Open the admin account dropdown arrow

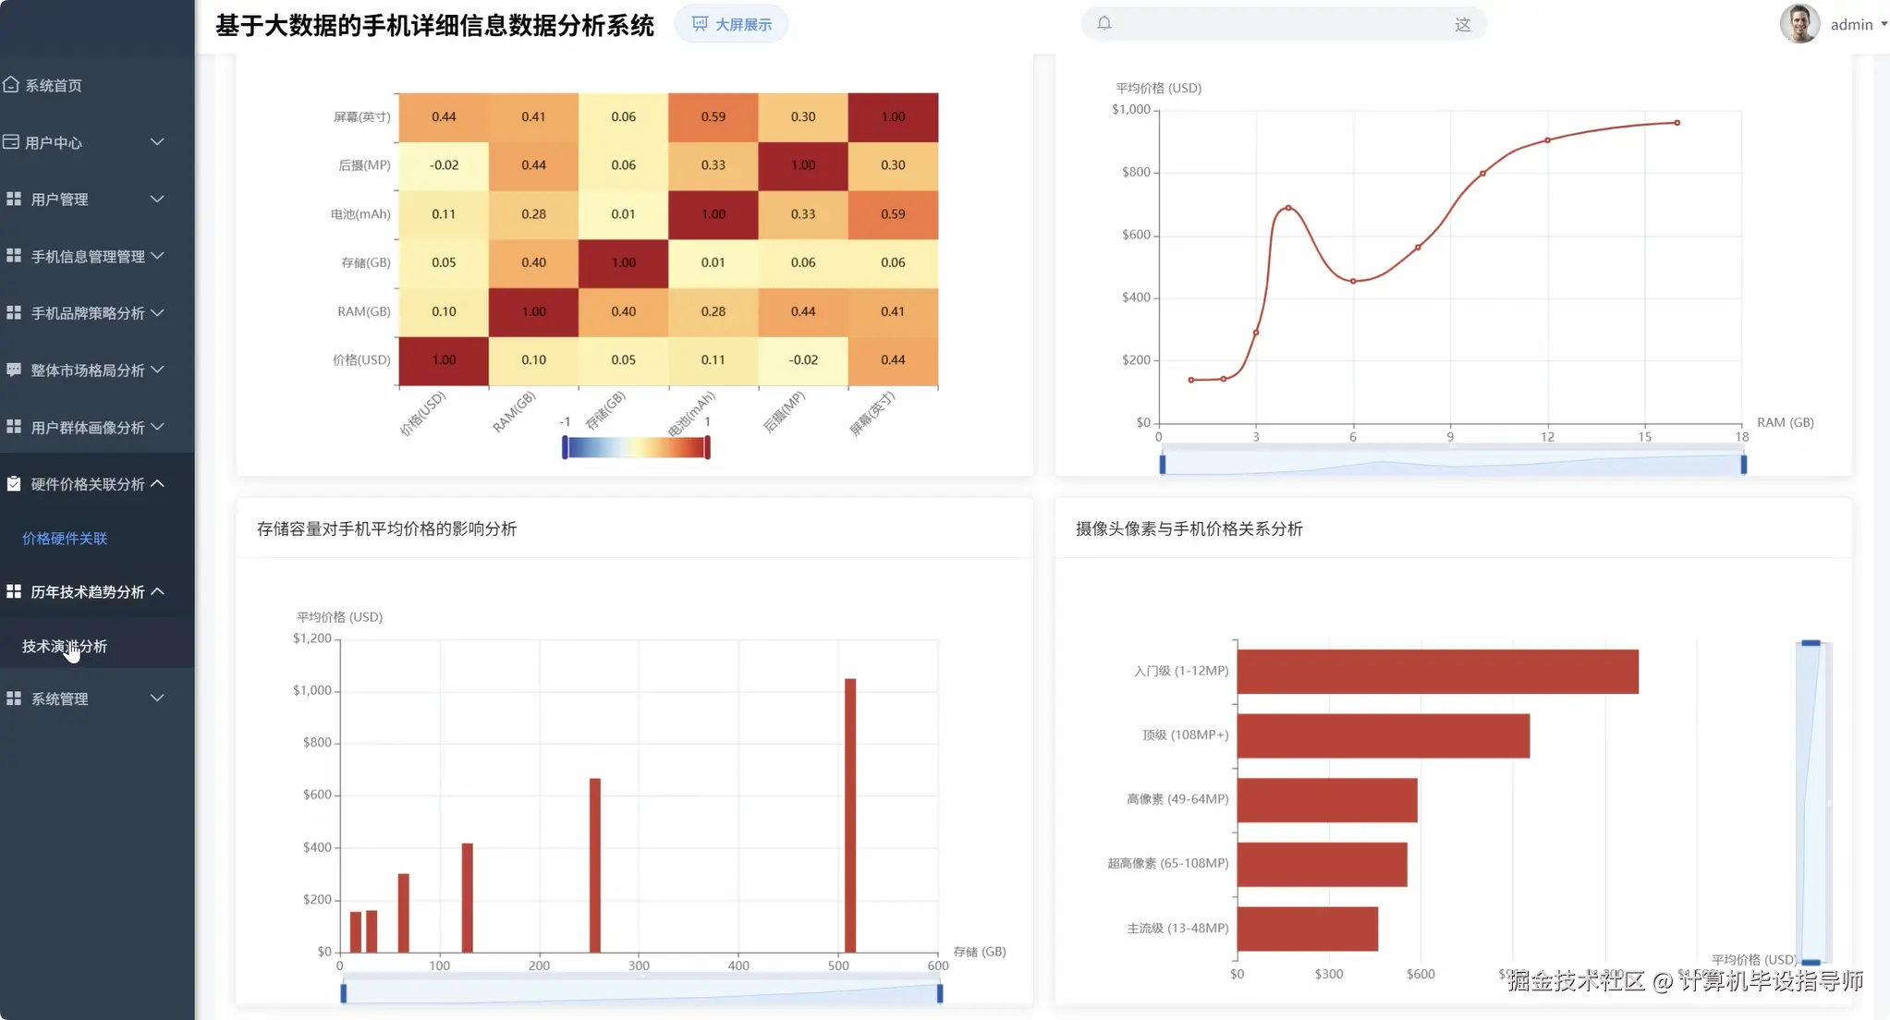(x=1884, y=24)
